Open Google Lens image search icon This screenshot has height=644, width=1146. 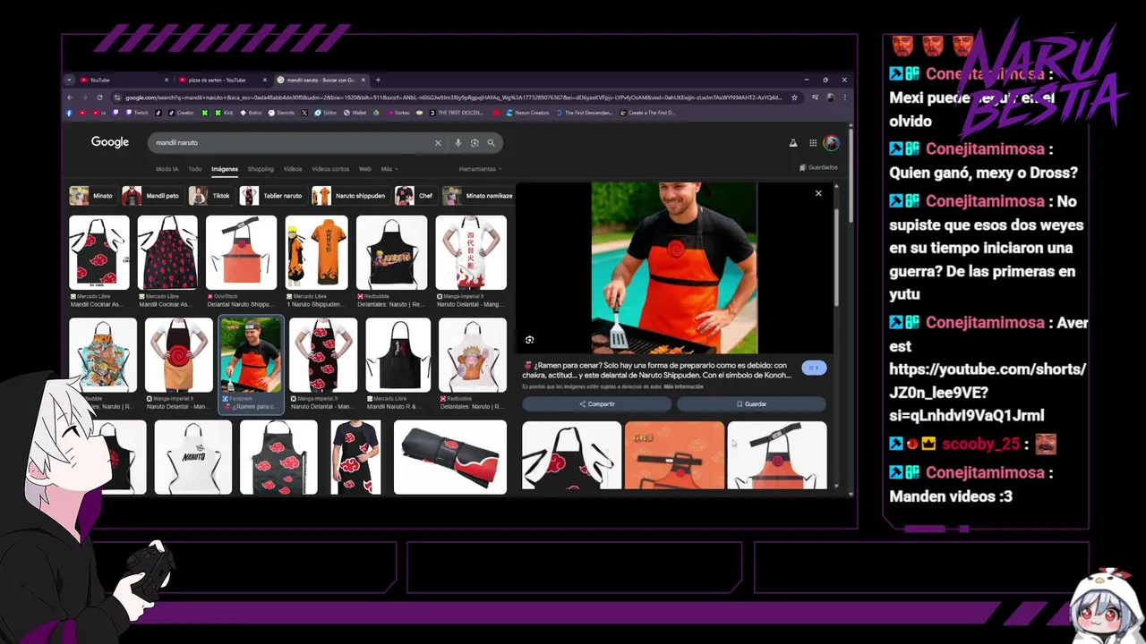tap(475, 143)
